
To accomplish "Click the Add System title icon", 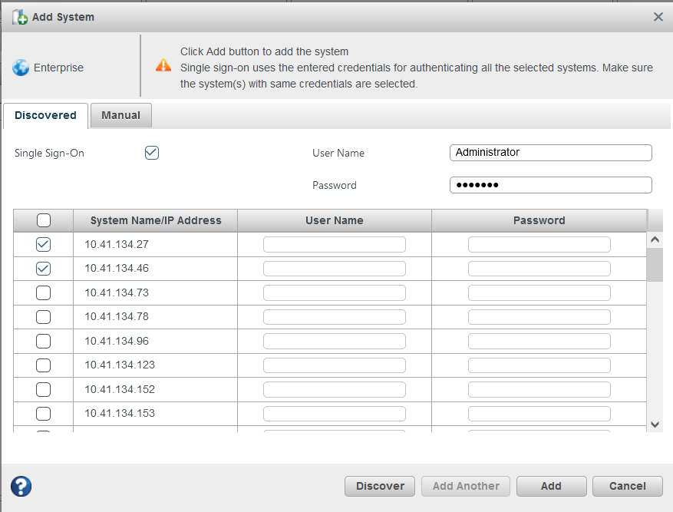I will pyautogui.click(x=20, y=17).
